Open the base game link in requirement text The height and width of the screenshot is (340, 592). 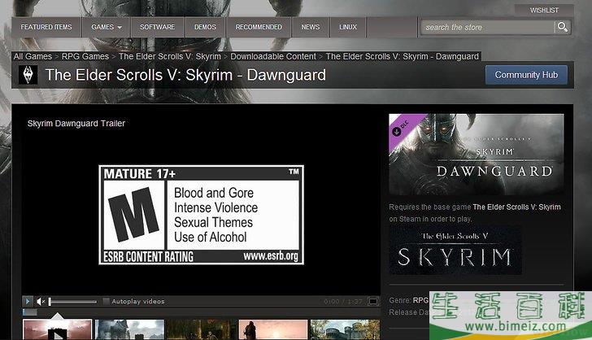pyautogui.click(x=516, y=207)
